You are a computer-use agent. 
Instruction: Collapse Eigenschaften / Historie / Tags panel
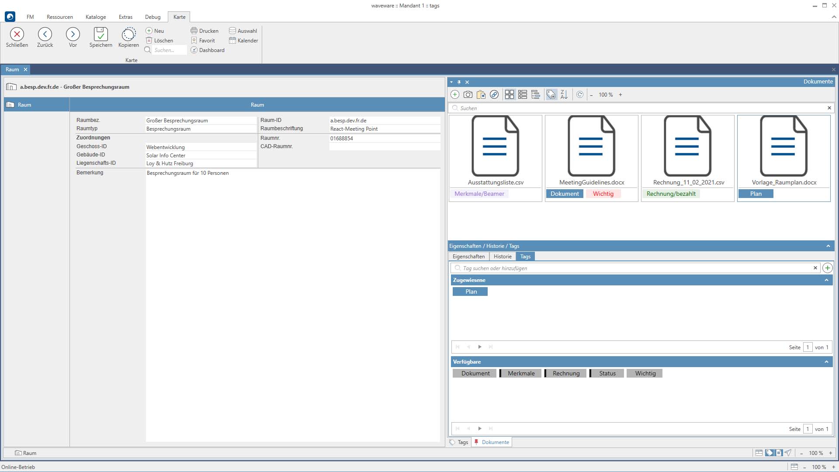pos(828,246)
